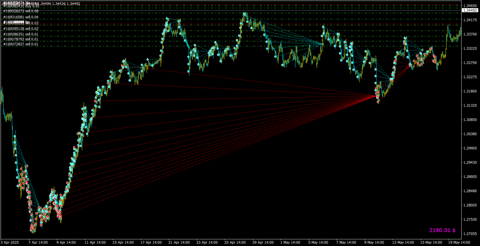Click the 17 Apr 14:00 time label

151,243
